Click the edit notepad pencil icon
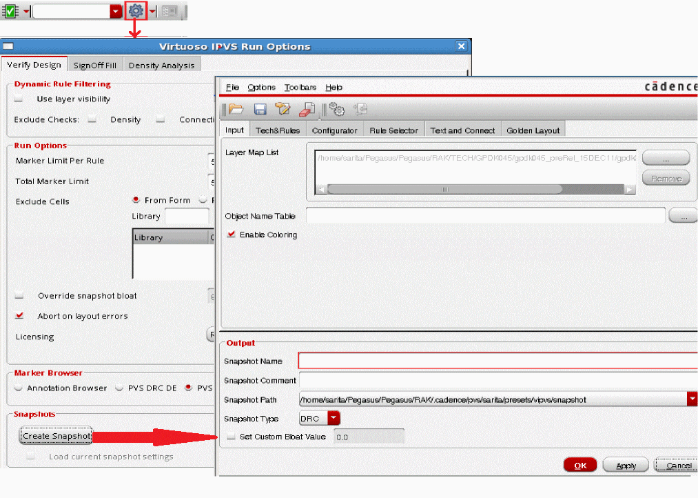 click(283, 109)
